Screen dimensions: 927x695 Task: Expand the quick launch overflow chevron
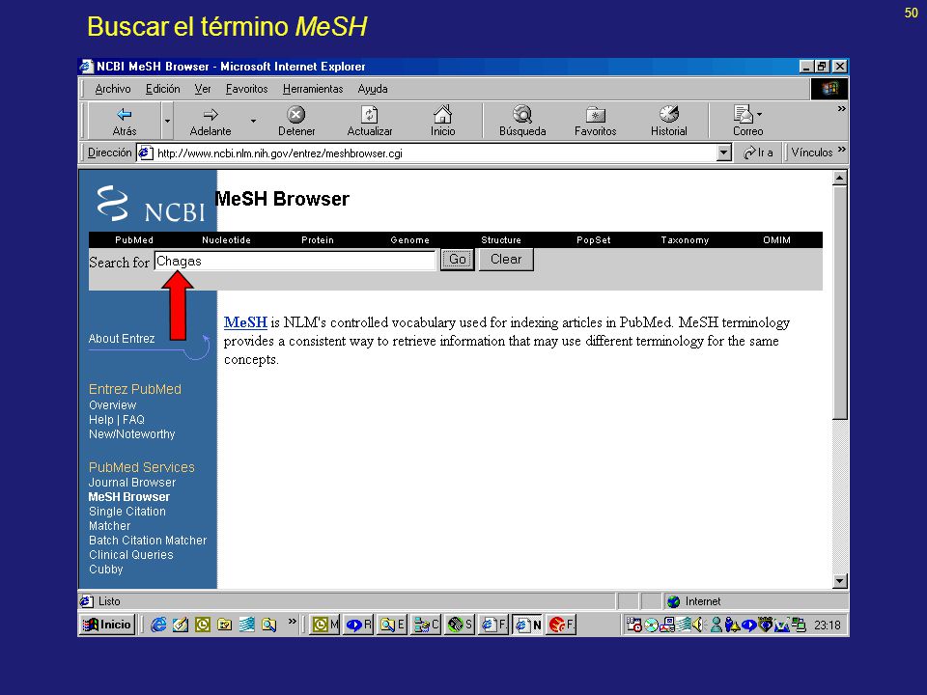coord(292,621)
